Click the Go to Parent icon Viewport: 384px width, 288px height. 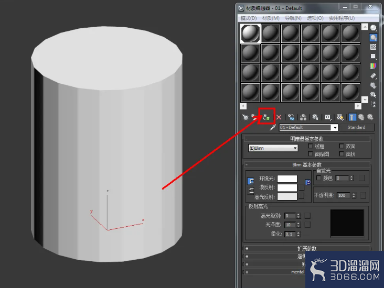click(x=361, y=117)
